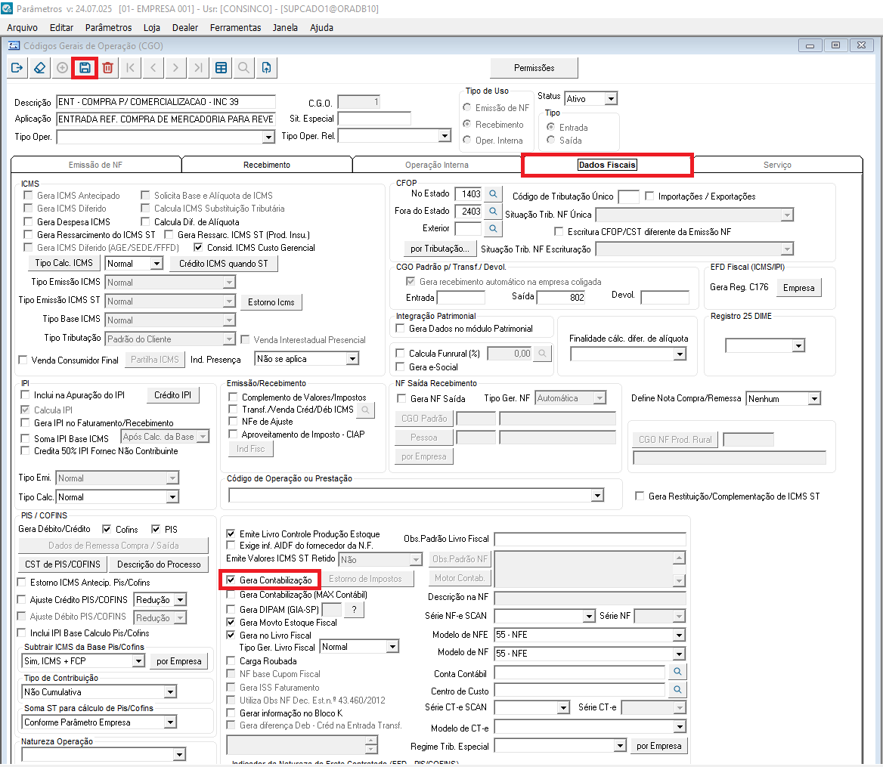
Task: Search CFOP Fora do Estado magnifier
Action: tap(493, 211)
